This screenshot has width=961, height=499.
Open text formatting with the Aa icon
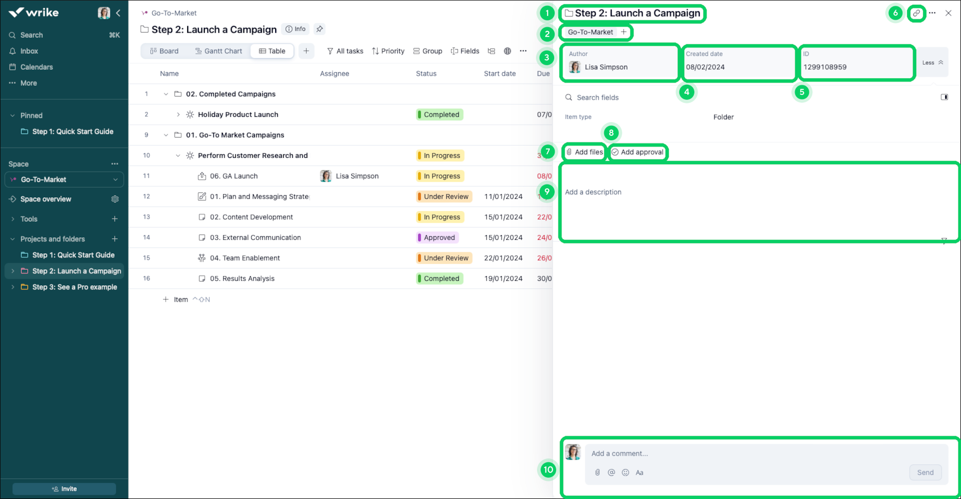pyautogui.click(x=639, y=472)
